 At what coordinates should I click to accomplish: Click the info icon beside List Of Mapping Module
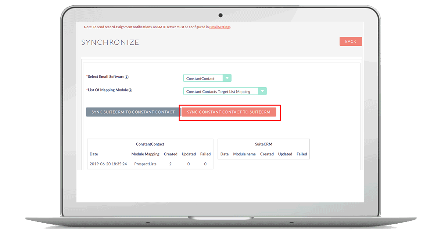pyautogui.click(x=130, y=90)
